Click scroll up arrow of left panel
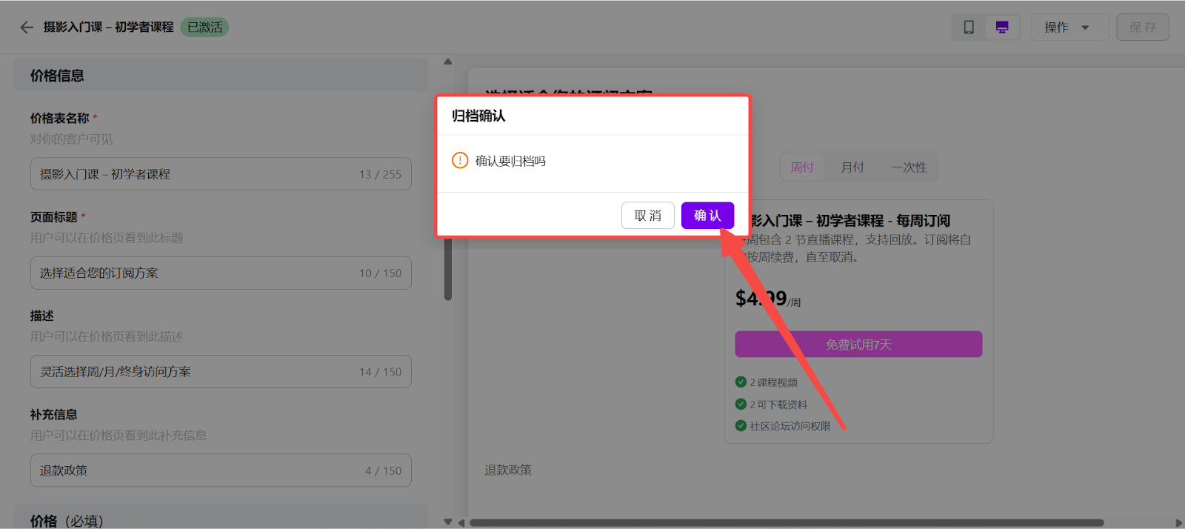This screenshot has height=529, width=1185. coord(448,62)
